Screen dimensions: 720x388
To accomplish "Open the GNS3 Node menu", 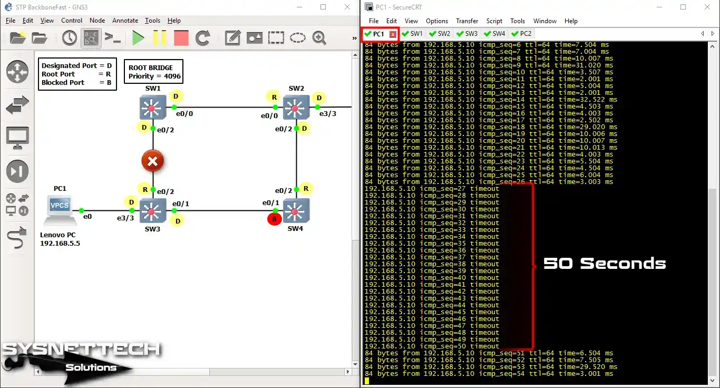I will 97,21.
